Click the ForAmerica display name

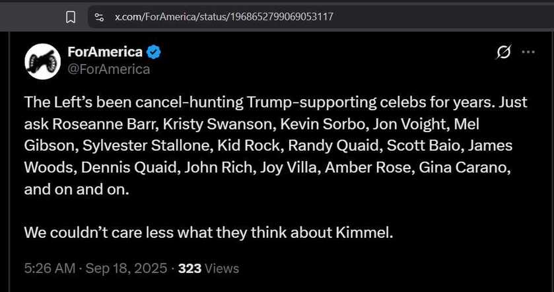pos(105,52)
